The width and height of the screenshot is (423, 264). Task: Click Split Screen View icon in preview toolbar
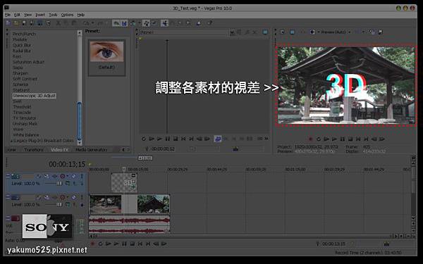pos(312,32)
